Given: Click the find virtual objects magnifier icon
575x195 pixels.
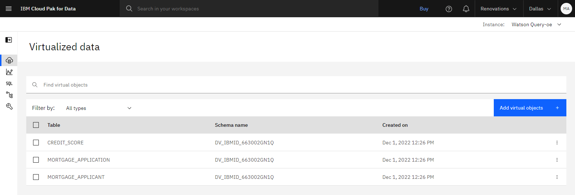Looking at the screenshot, I should point(35,85).
